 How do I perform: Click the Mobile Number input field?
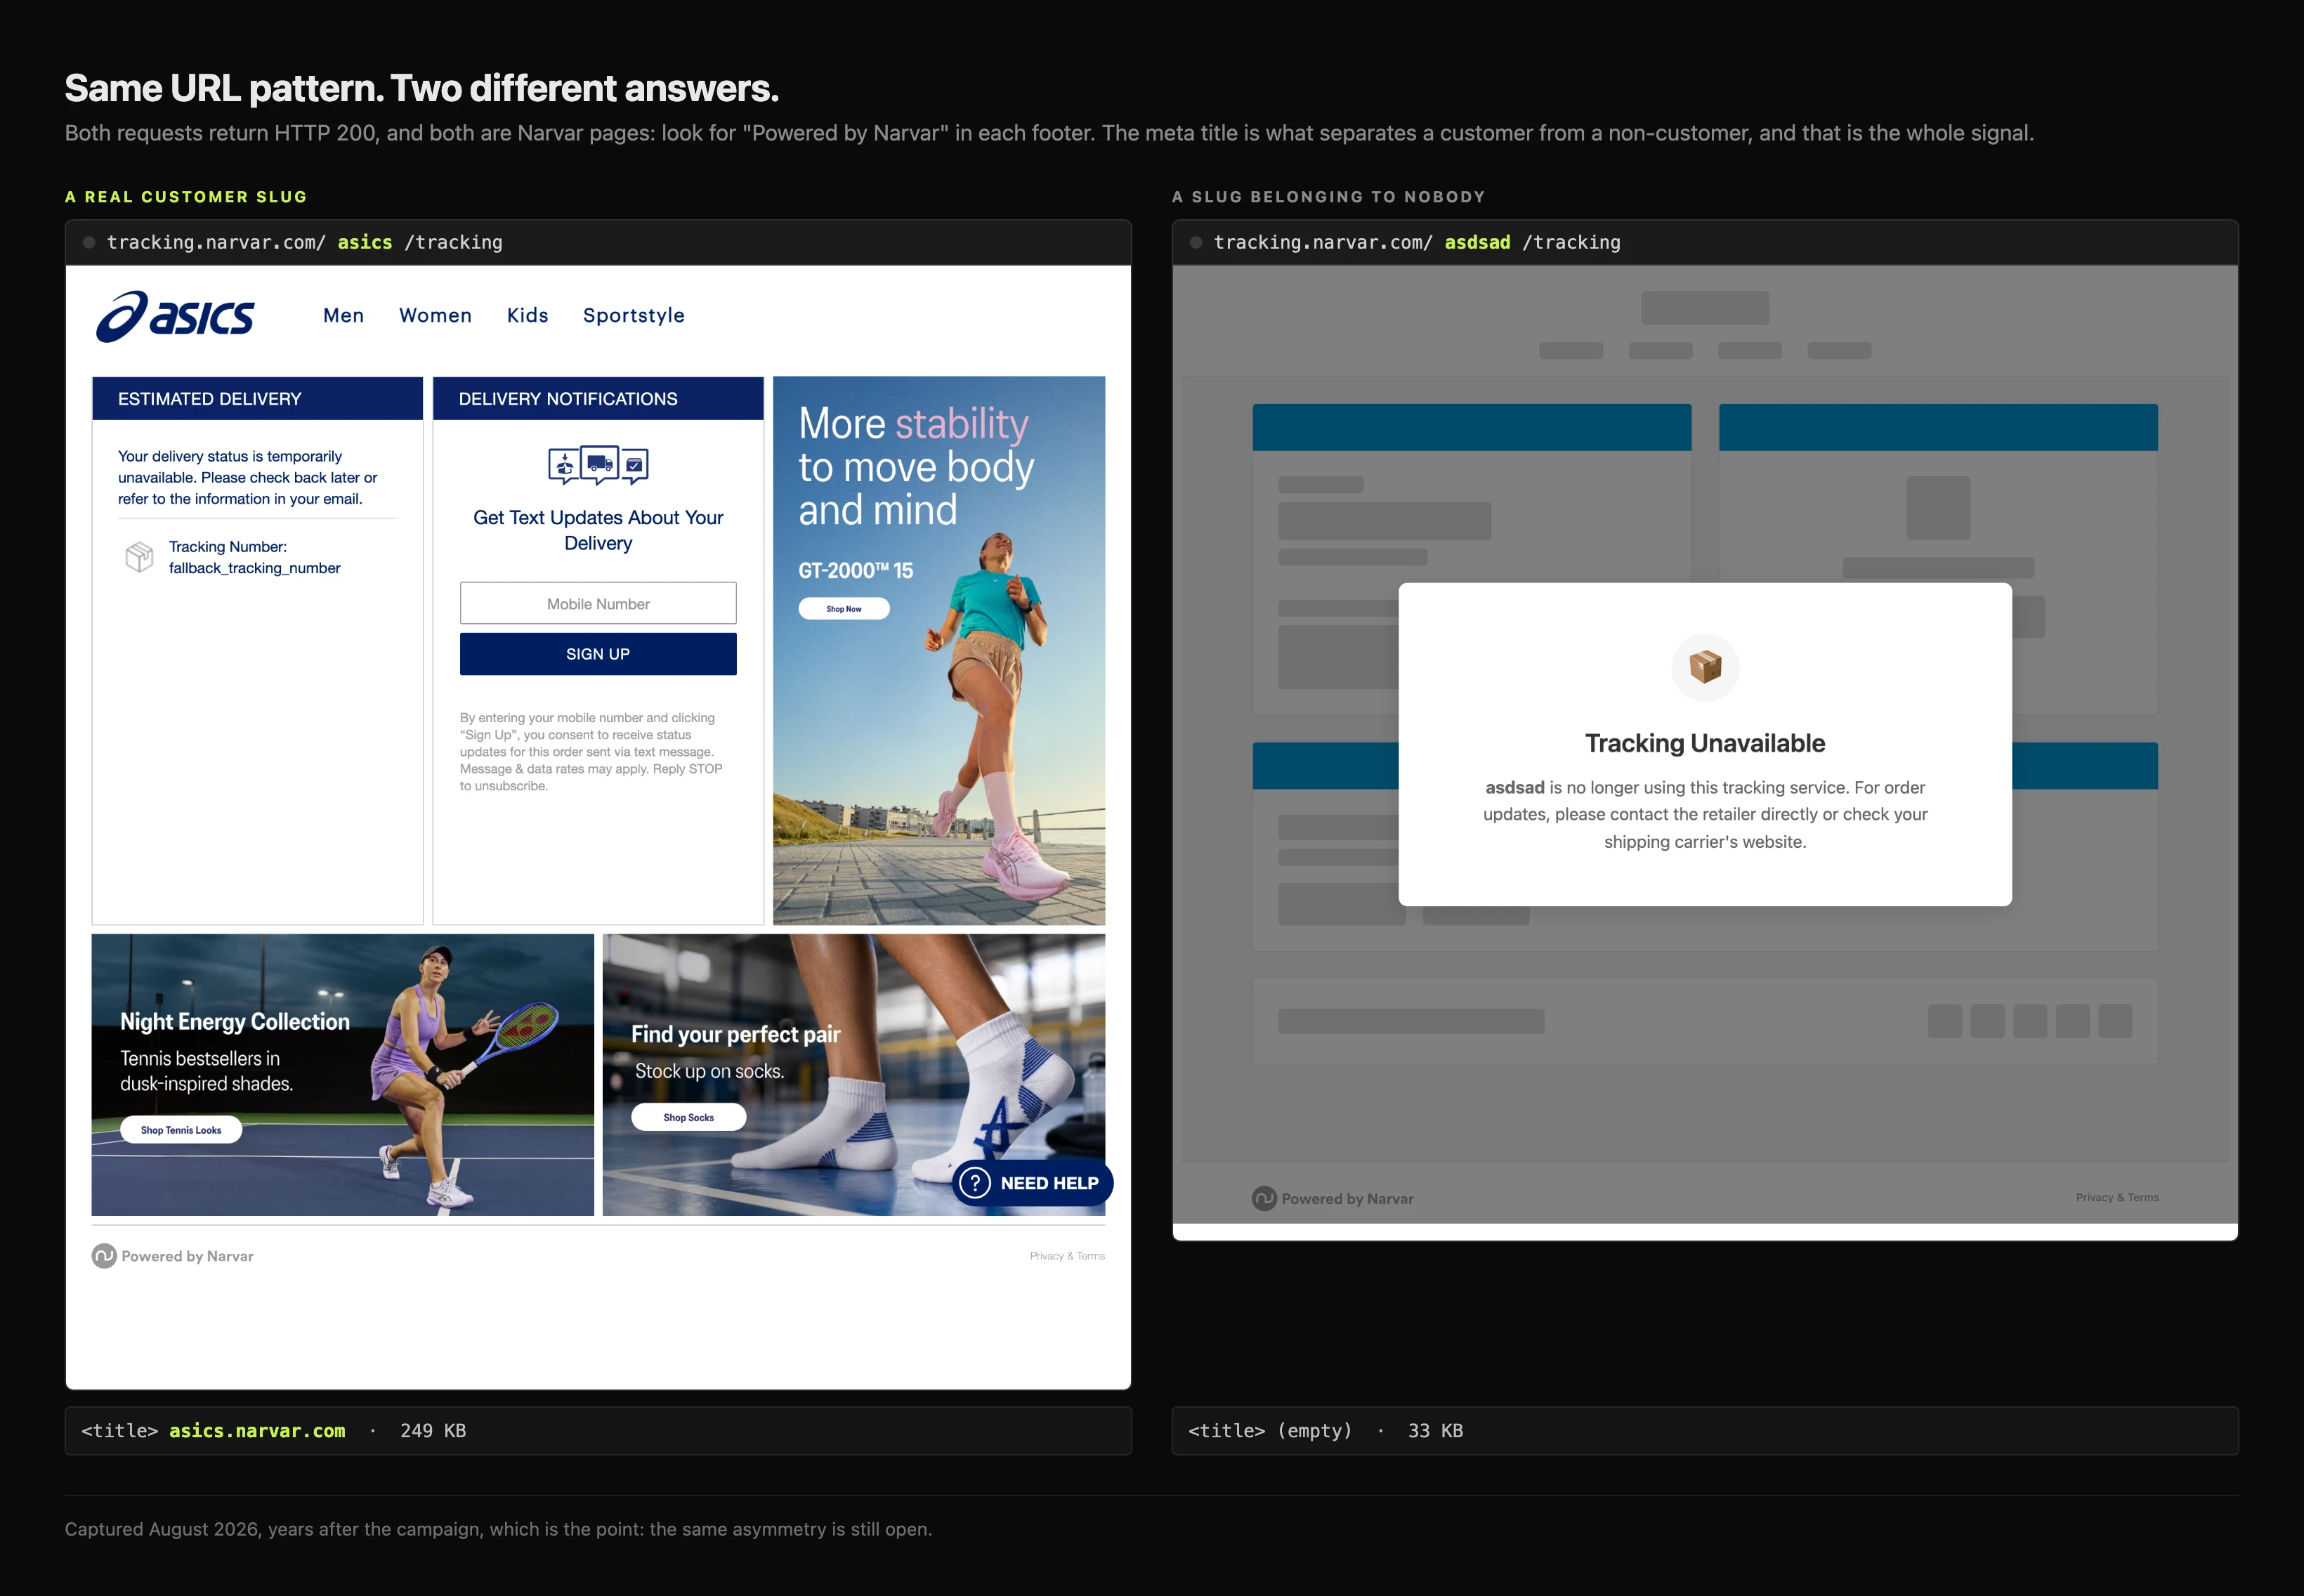598,604
